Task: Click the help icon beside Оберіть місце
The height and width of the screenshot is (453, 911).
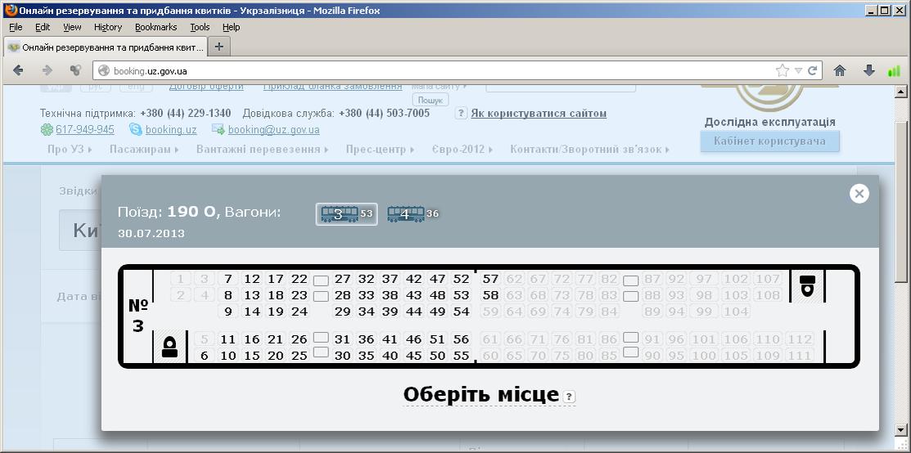Action: coord(570,397)
